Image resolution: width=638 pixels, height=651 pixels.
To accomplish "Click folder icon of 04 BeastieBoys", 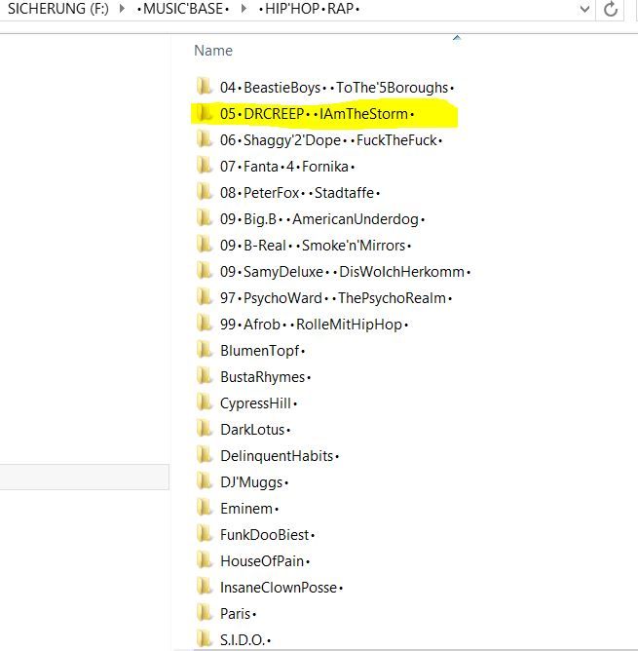I will point(205,87).
